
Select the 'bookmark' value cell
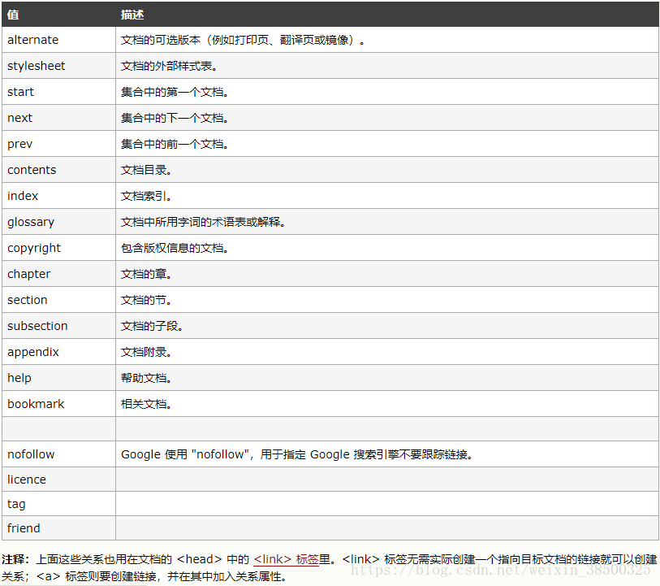[59, 404]
